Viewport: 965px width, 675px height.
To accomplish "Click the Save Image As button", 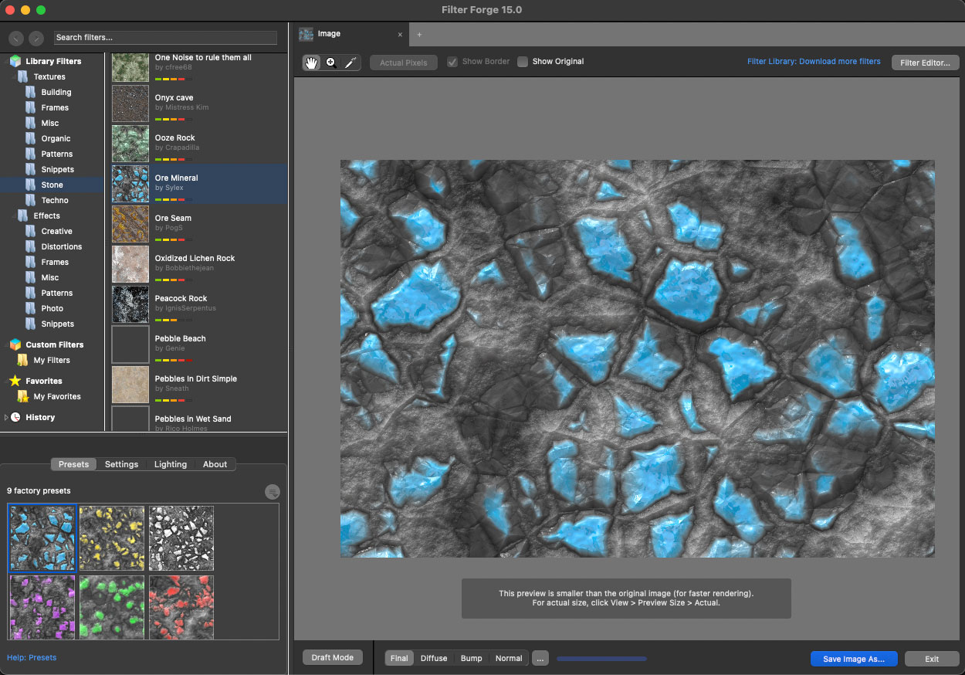I will click(x=853, y=659).
